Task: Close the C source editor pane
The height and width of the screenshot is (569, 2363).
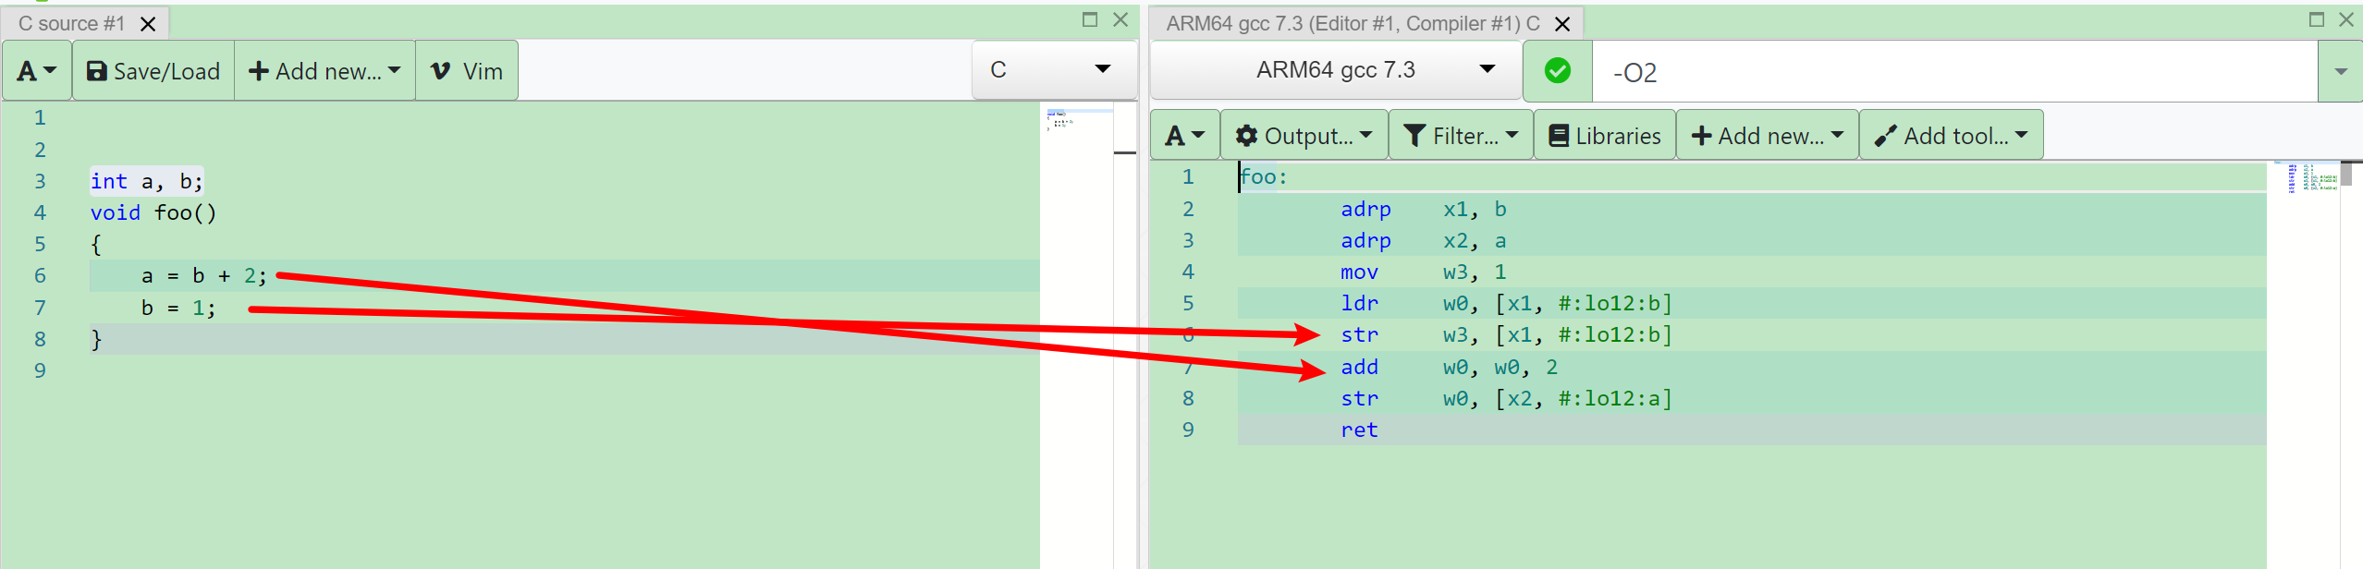Action: pos(1120,19)
